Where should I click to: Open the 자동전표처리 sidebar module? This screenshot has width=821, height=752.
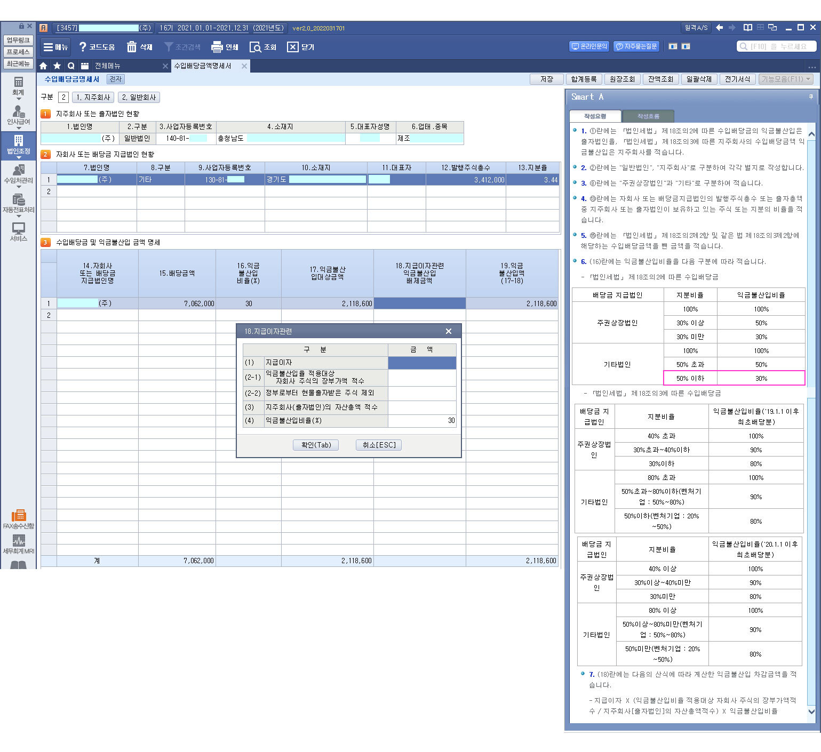[18, 203]
